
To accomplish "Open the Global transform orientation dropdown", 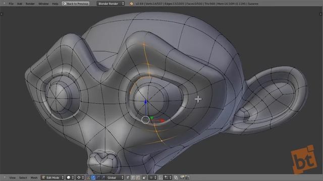I will [116, 177].
